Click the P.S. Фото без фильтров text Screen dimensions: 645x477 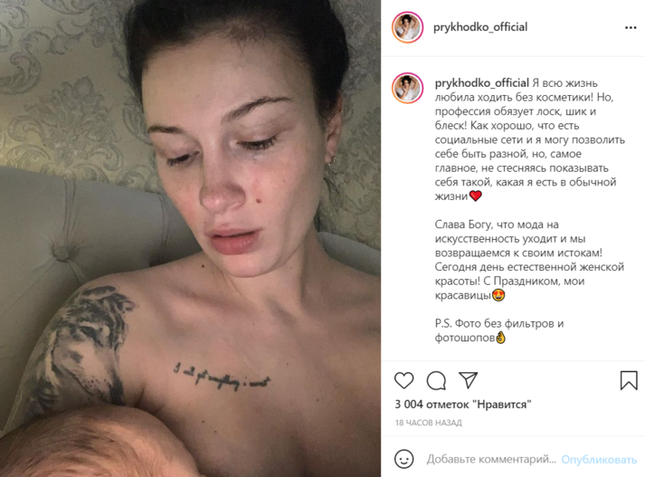[x=499, y=330]
